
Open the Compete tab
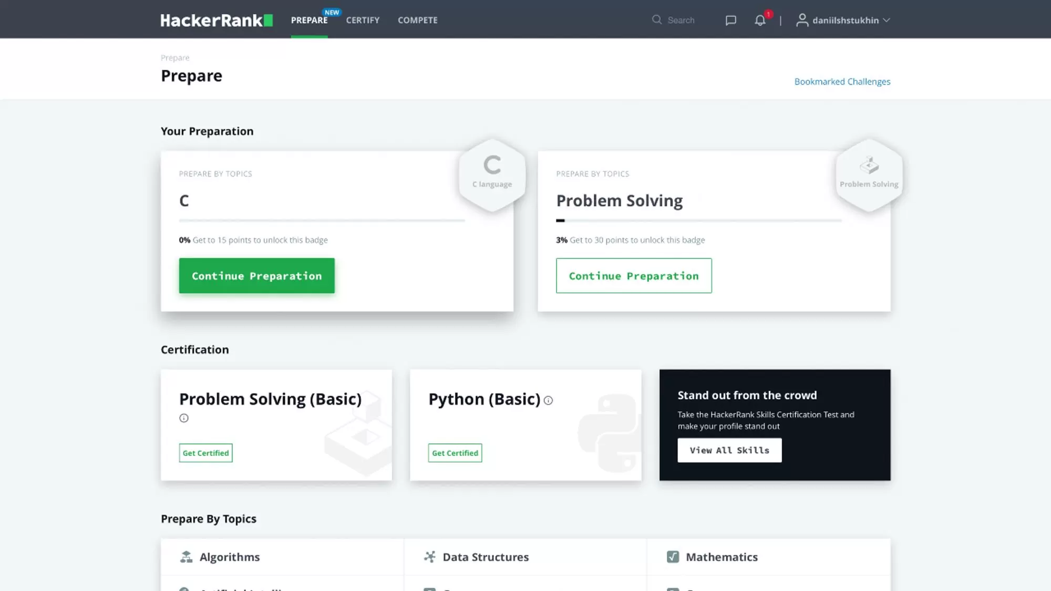click(417, 20)
